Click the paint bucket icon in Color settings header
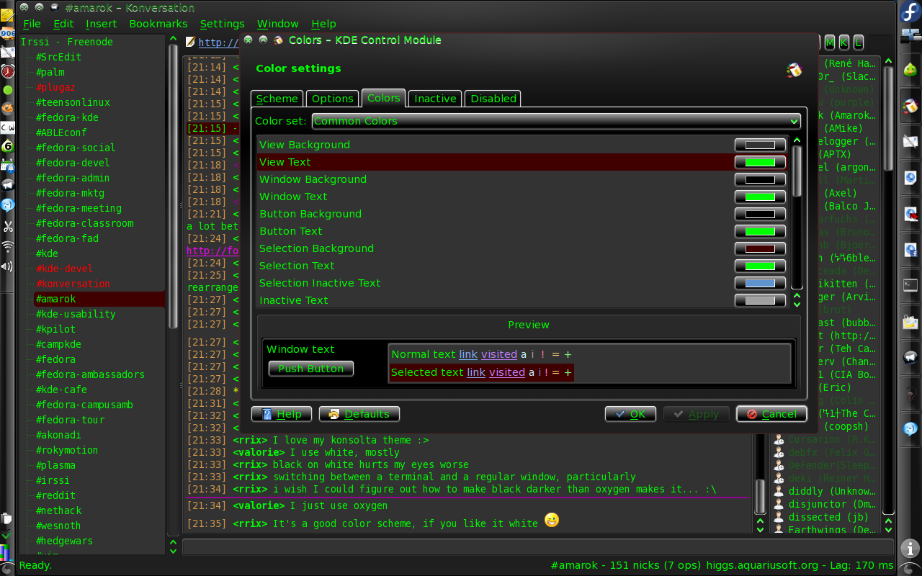This screenshot has width=922, height=576. 794,70
